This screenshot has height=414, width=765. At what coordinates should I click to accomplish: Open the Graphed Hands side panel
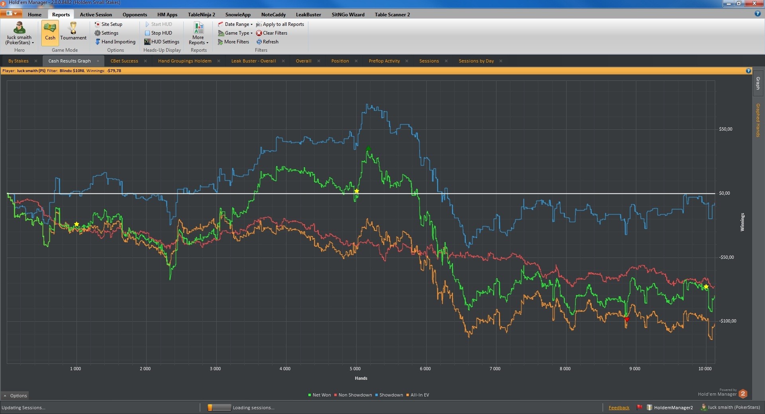pos(758,120)
